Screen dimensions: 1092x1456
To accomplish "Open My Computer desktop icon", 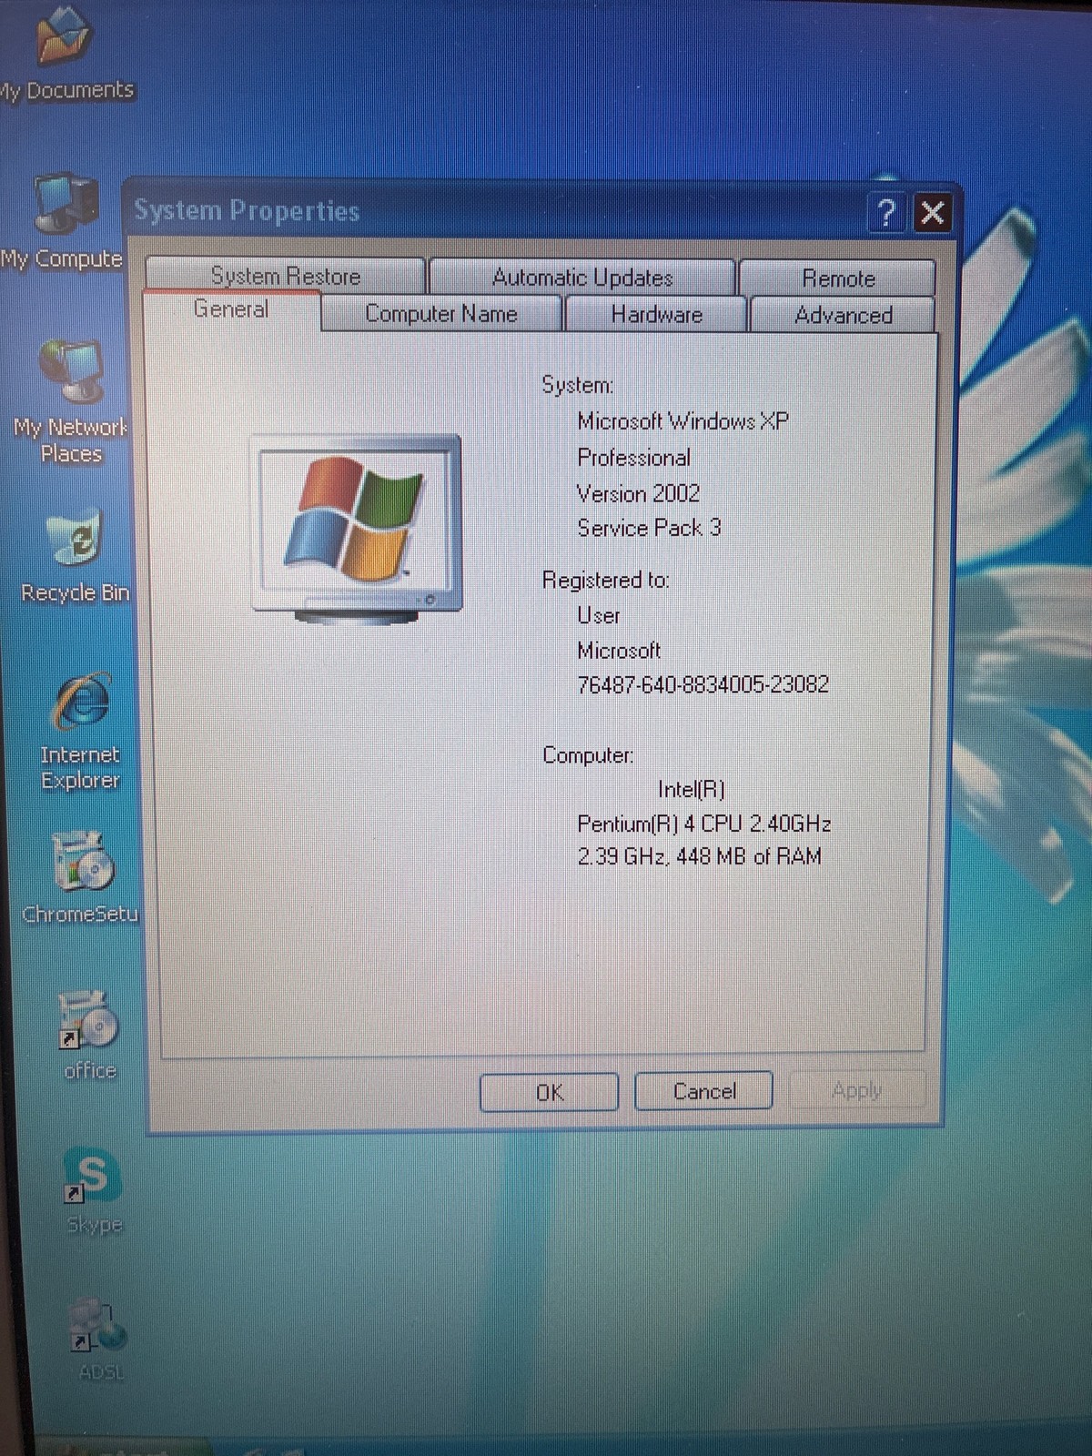I will pos(64,221).
